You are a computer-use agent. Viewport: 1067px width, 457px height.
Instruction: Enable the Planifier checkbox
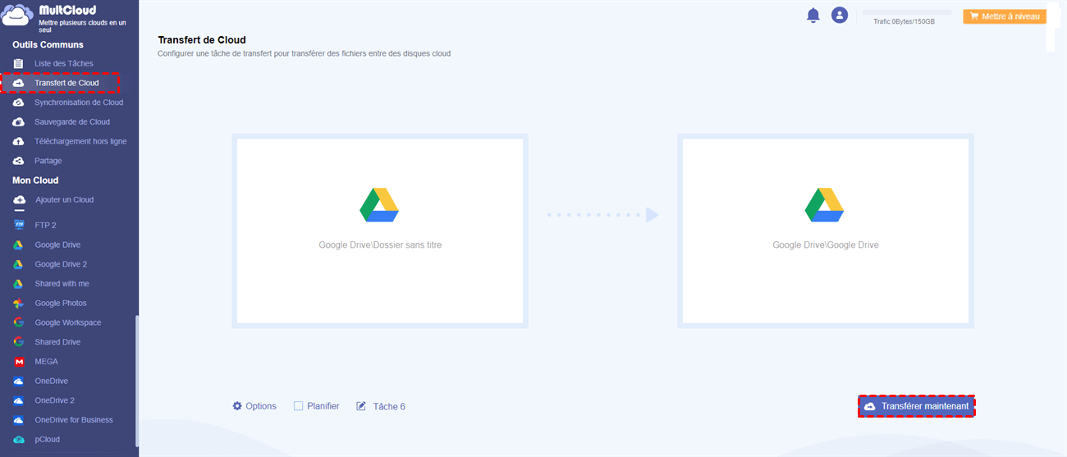(x=299, y=406)
